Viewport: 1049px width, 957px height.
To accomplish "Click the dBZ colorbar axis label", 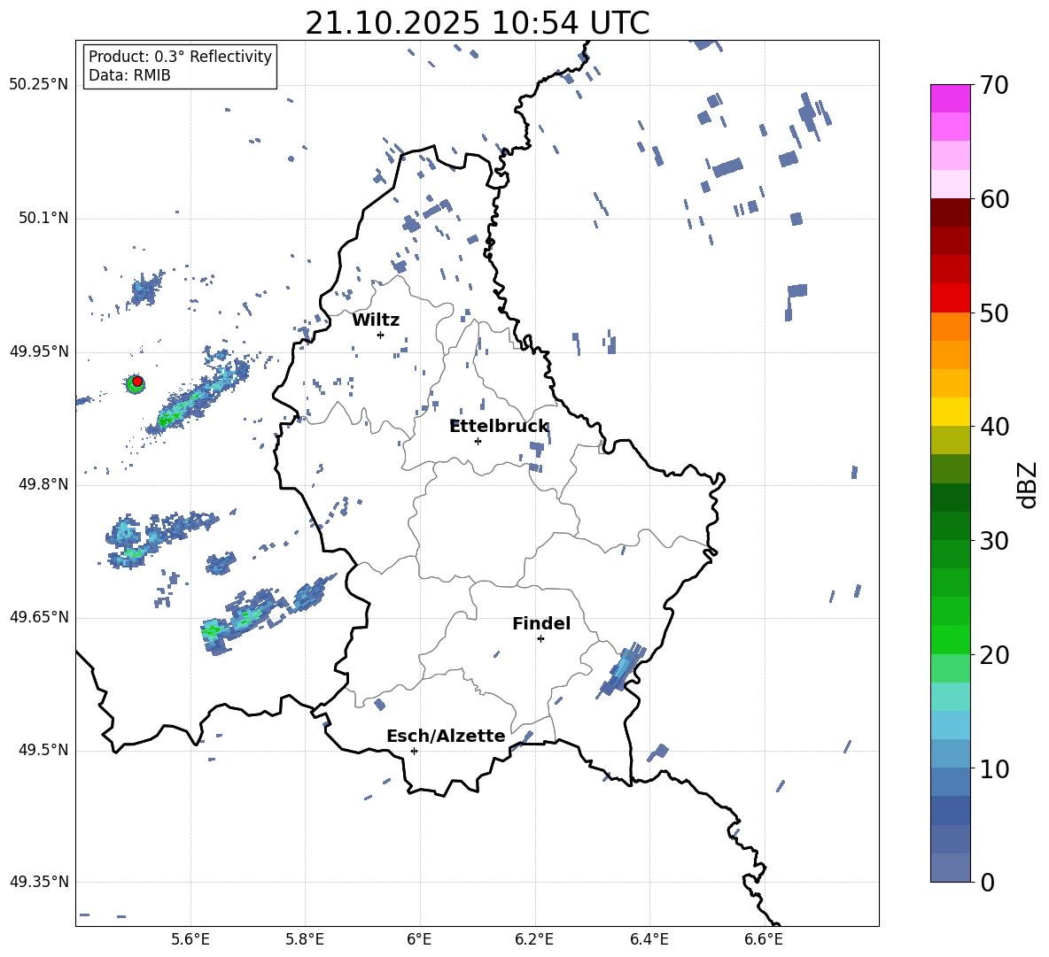I will pos(1029,485).
